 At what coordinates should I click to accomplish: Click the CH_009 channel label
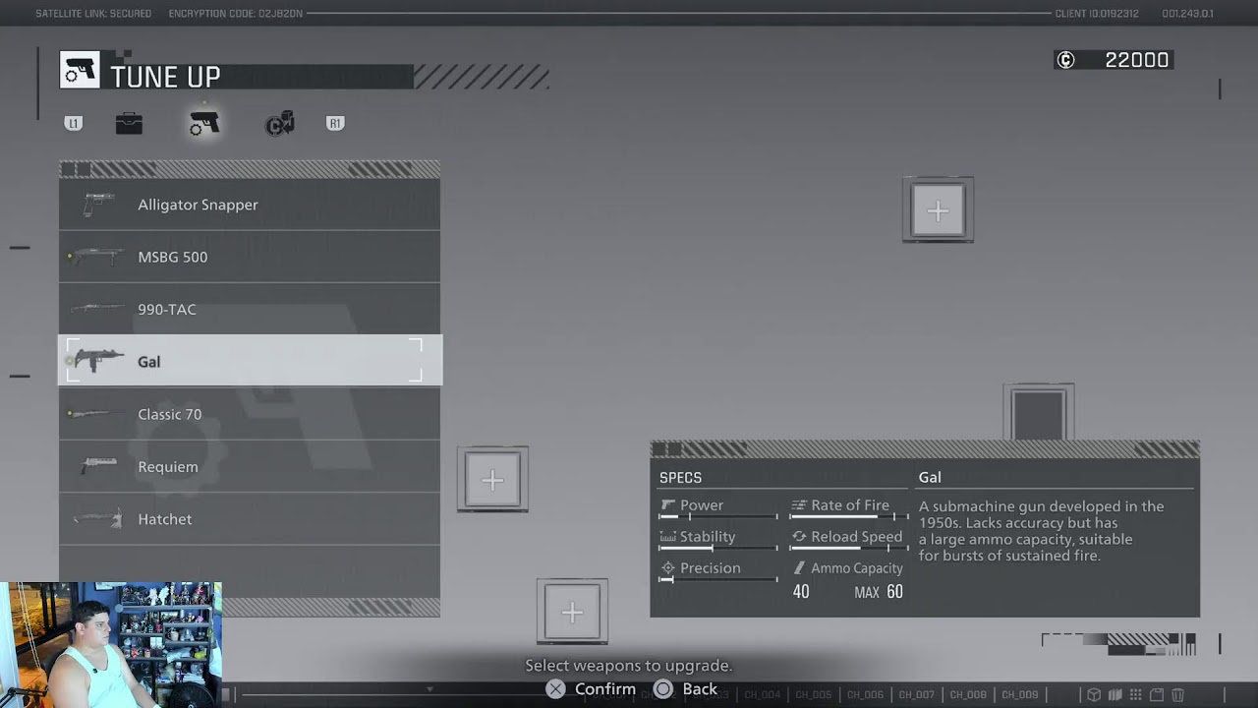point(1019,695)
